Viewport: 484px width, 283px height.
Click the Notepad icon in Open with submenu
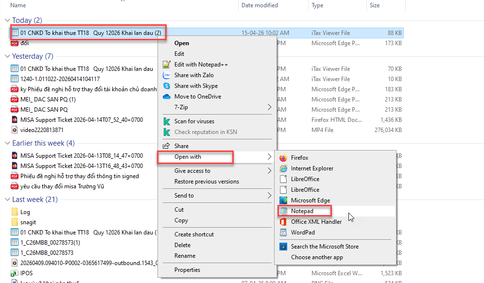coord(283,211)
